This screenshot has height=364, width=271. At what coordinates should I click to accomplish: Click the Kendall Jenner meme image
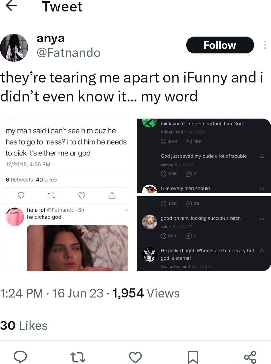[x=77, y=247]
